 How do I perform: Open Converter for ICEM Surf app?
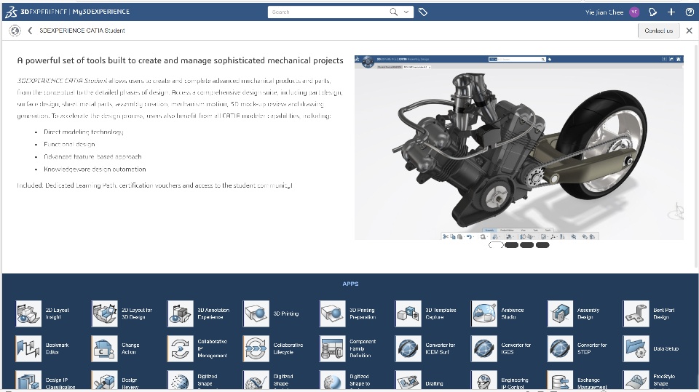pos(408,348)
